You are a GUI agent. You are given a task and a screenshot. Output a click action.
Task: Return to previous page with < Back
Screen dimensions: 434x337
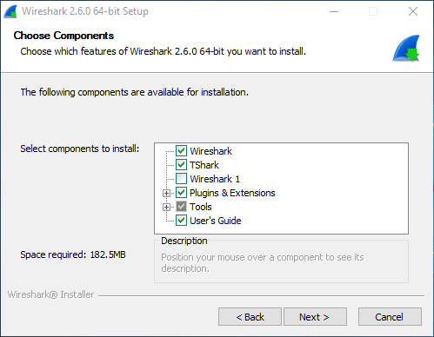point(250,317)
